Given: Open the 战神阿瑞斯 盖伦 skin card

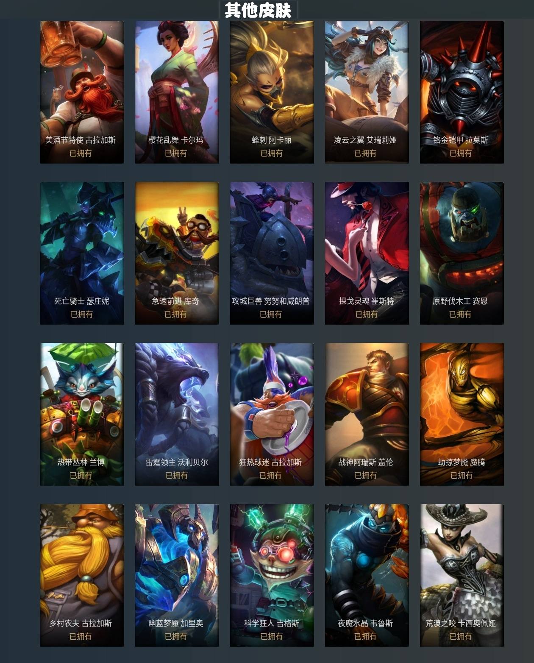Looking at the screenshot, I should click(367, 414).
